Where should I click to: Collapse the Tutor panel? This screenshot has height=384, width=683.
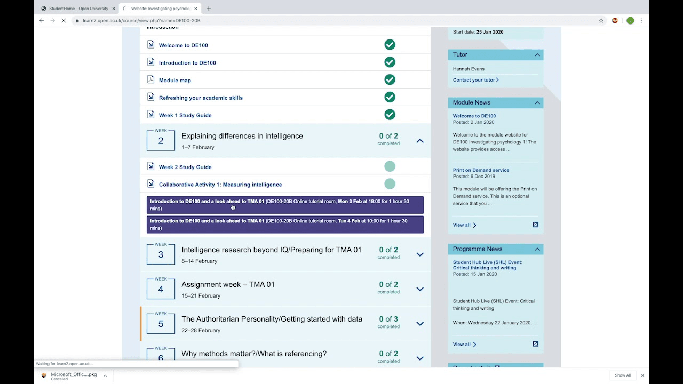[537, 54]
